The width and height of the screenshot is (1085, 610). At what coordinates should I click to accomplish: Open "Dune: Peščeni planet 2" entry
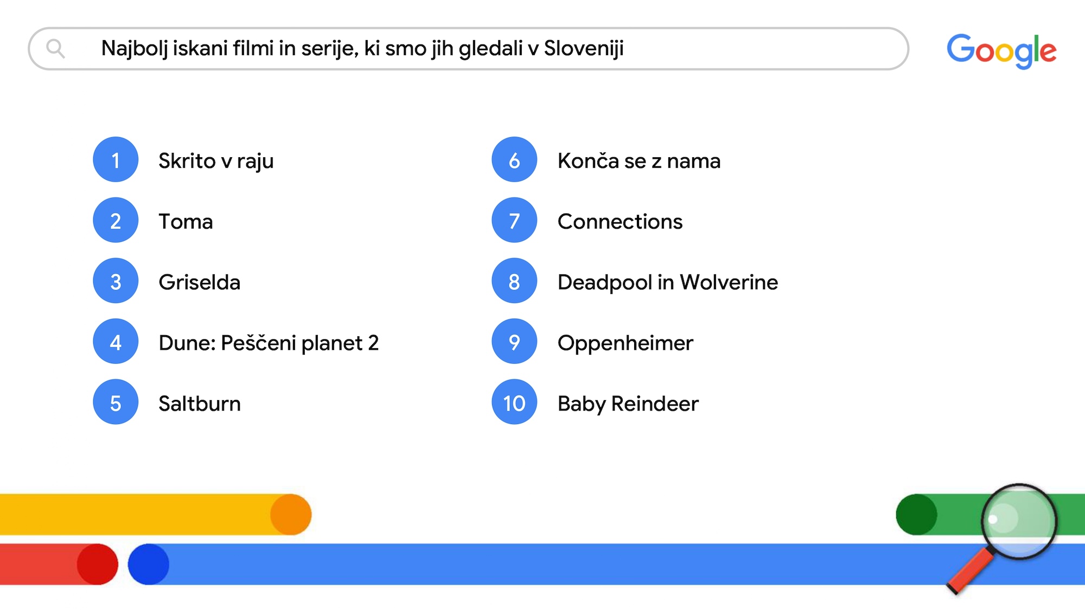(269, 343)
